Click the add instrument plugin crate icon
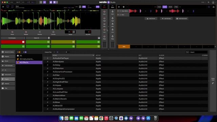The width and height of the screenshot is (217, 122). pyautogui.click(x=19, y=52)
